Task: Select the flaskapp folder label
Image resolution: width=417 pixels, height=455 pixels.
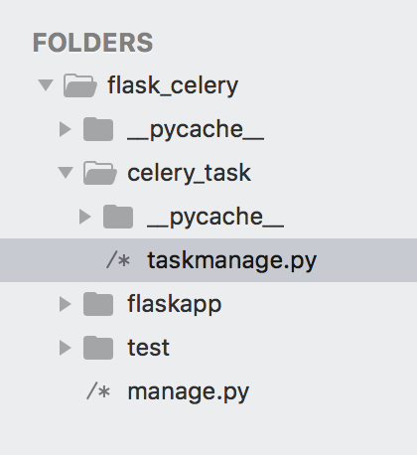Action: (175, 305)
